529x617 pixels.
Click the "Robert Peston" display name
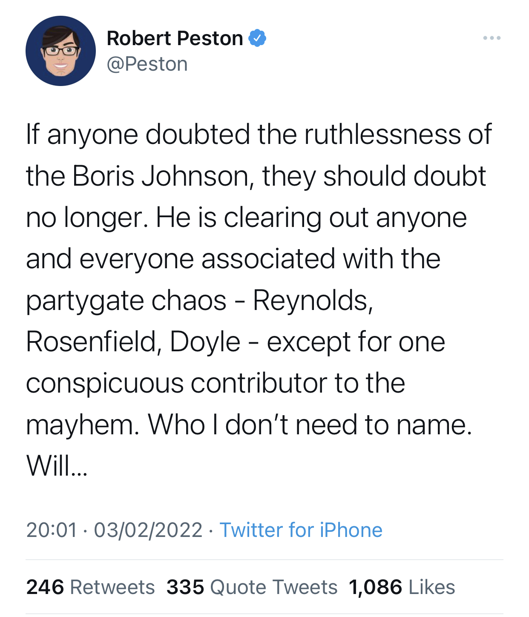tap(175, 38)
